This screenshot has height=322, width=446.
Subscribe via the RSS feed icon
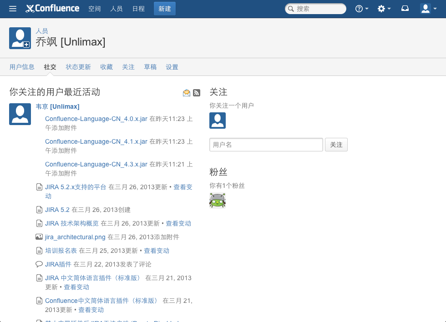(x=197, y=92)
